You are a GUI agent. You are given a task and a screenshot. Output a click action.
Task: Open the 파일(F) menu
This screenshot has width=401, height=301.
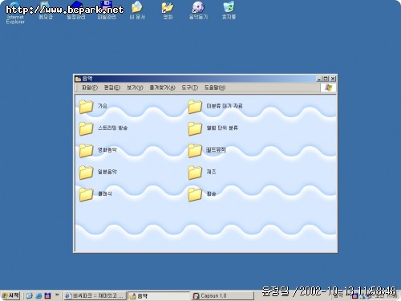[90, 87]
